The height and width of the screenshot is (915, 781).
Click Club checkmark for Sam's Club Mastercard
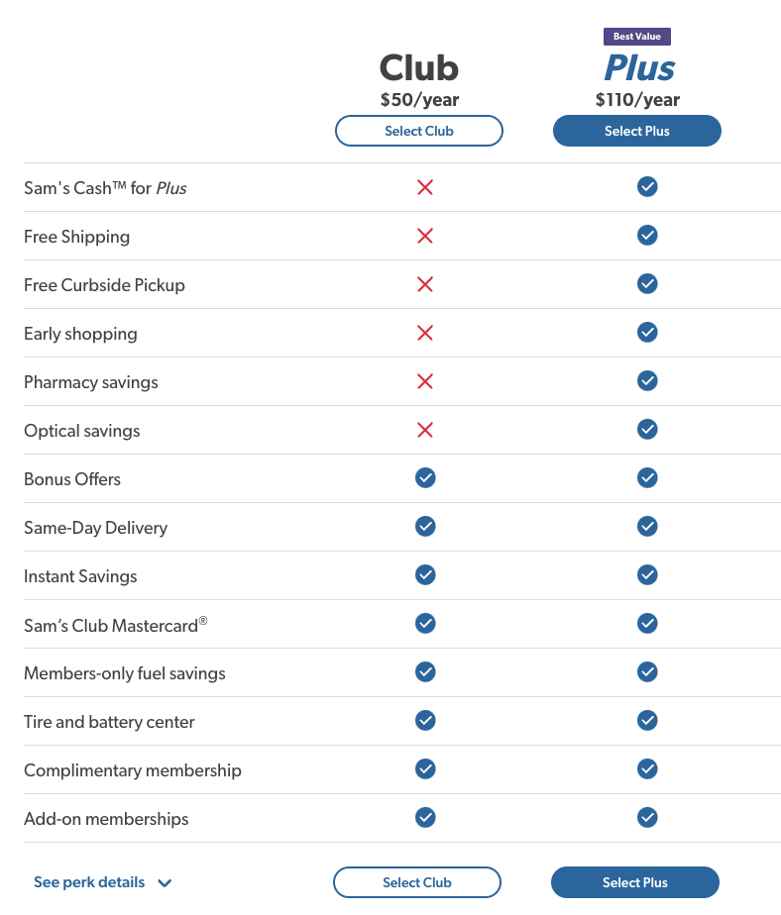pos(425,623)
